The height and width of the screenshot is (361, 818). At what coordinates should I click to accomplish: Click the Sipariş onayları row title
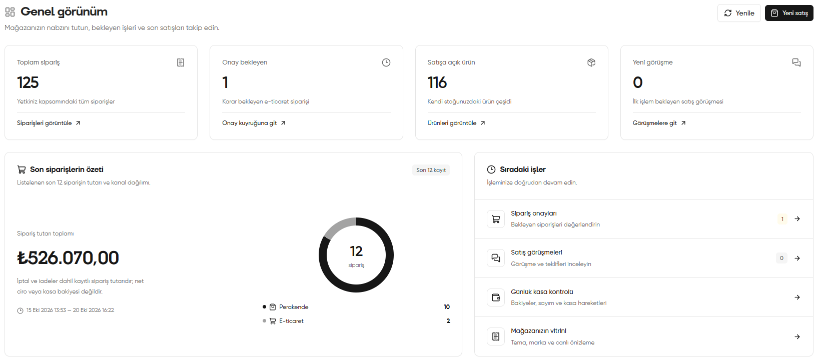pos(533,213)
